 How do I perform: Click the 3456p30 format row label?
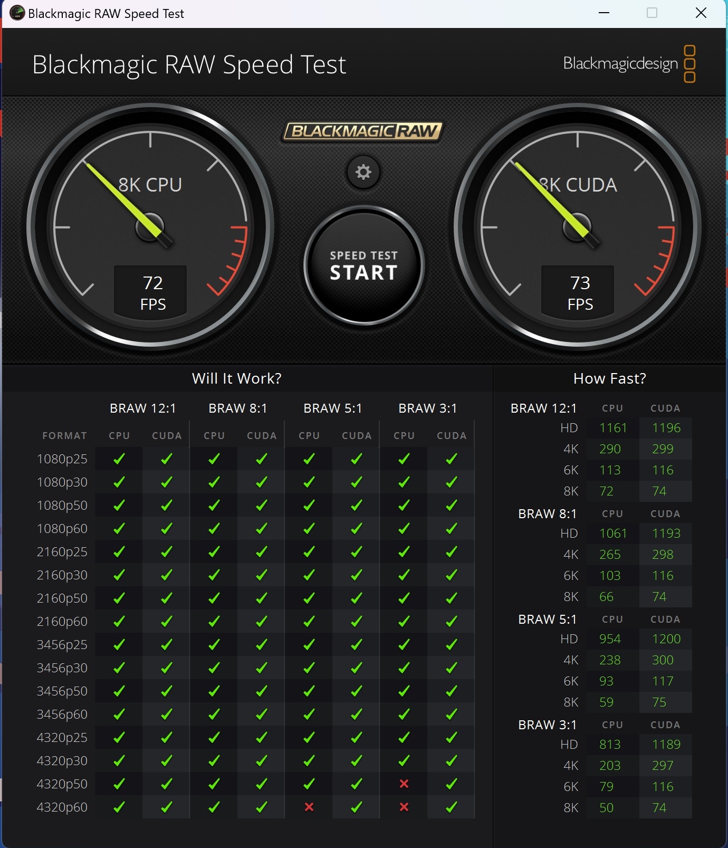point(62,668)
